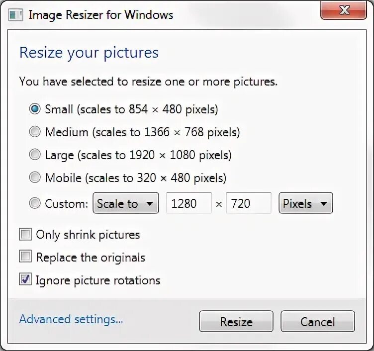Select the Mobile 320 × 480 option

point(35,177)
